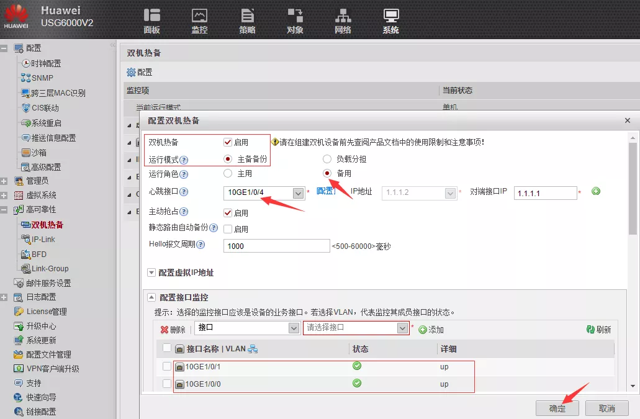Open the 网络 network icon

click(x=343, y=16)
